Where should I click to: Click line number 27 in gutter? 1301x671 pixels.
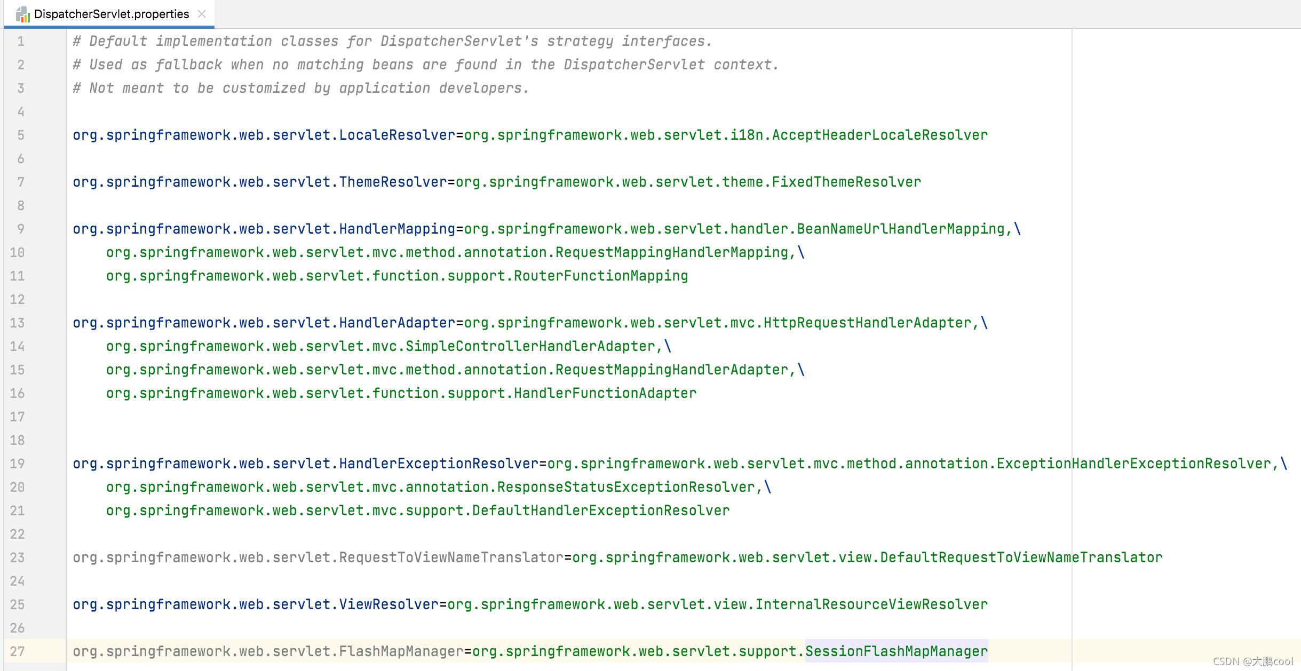pos(18,651)
